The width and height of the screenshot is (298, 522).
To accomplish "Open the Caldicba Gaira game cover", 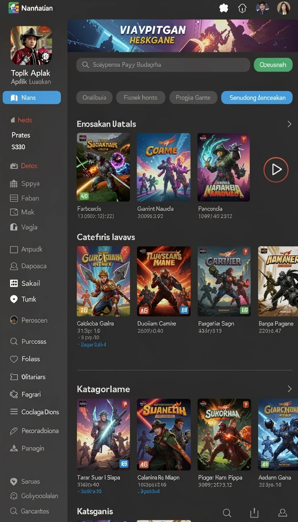I will (x=103, y=281).
